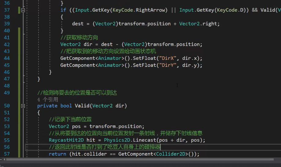
Task: Click 'Animator' in the DirX SetFloat line
Action: coord(110,58)
